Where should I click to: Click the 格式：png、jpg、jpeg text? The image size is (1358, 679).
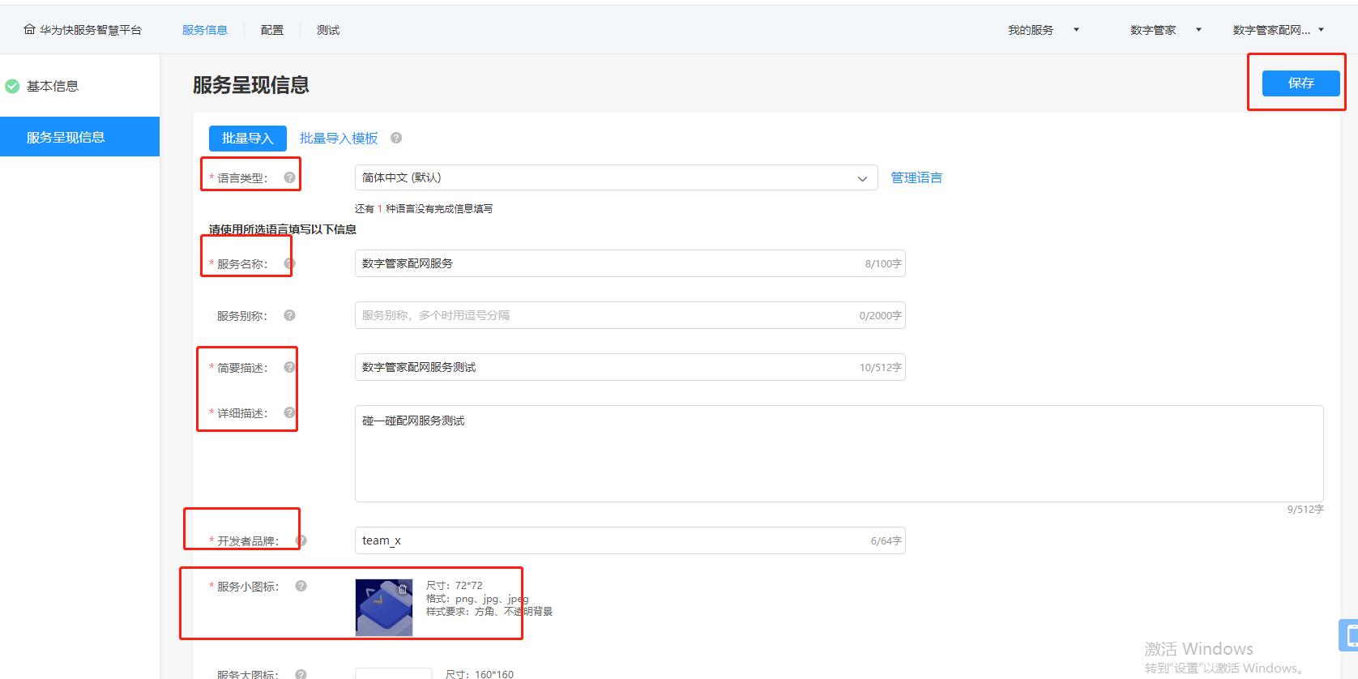pos(477,599)
